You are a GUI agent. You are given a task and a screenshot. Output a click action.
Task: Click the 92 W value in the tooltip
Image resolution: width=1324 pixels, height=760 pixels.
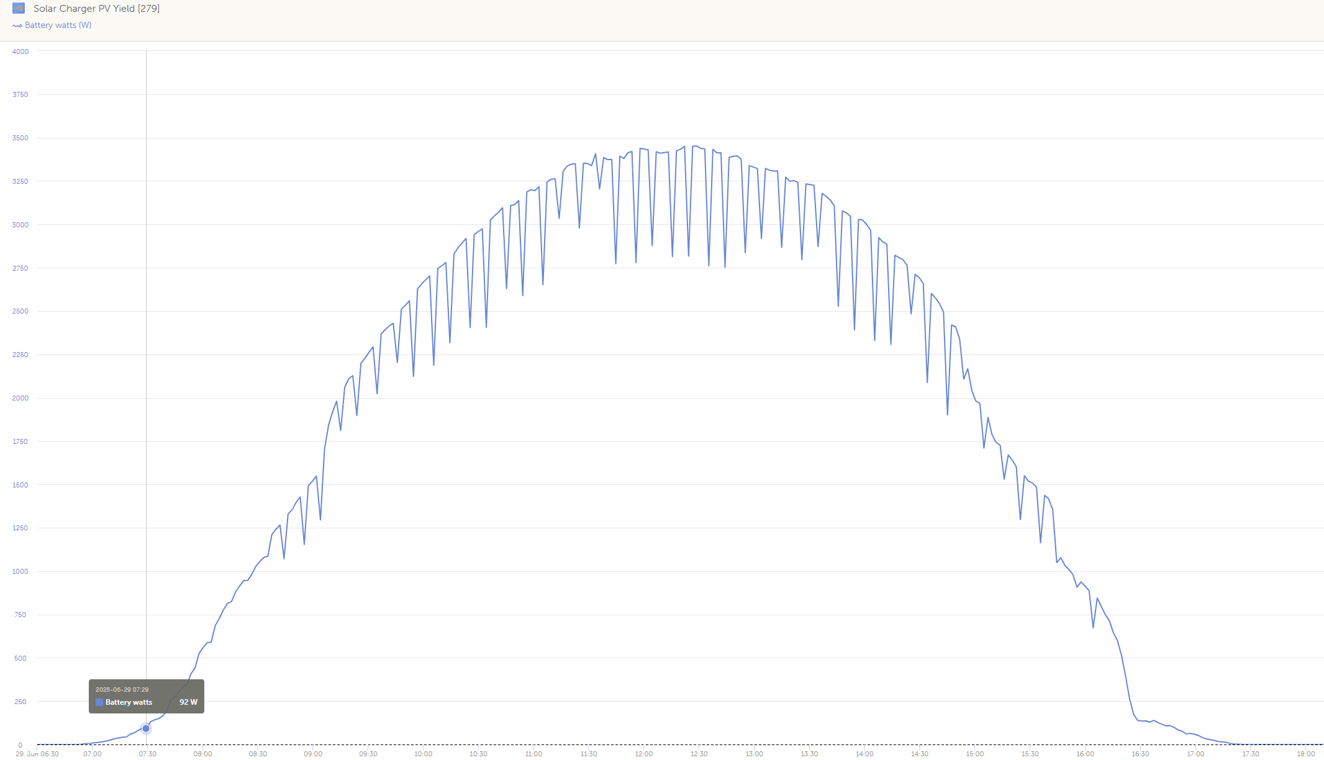[188, 702]
